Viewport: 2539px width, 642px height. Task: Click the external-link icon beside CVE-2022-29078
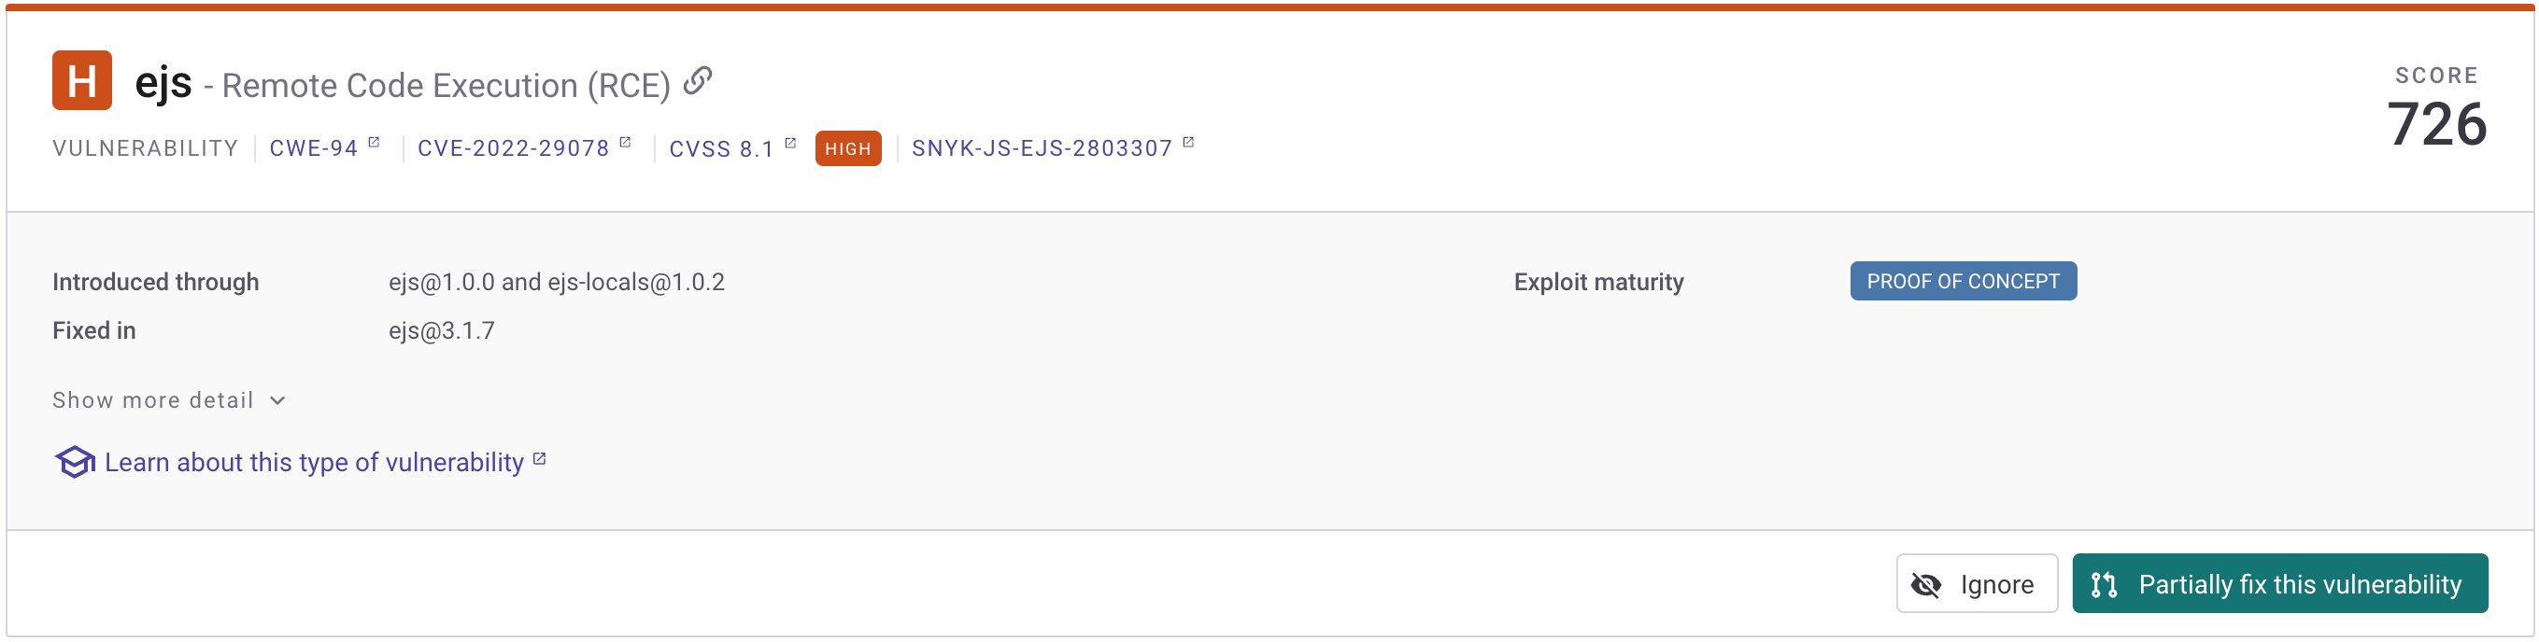tap(625, 143)
